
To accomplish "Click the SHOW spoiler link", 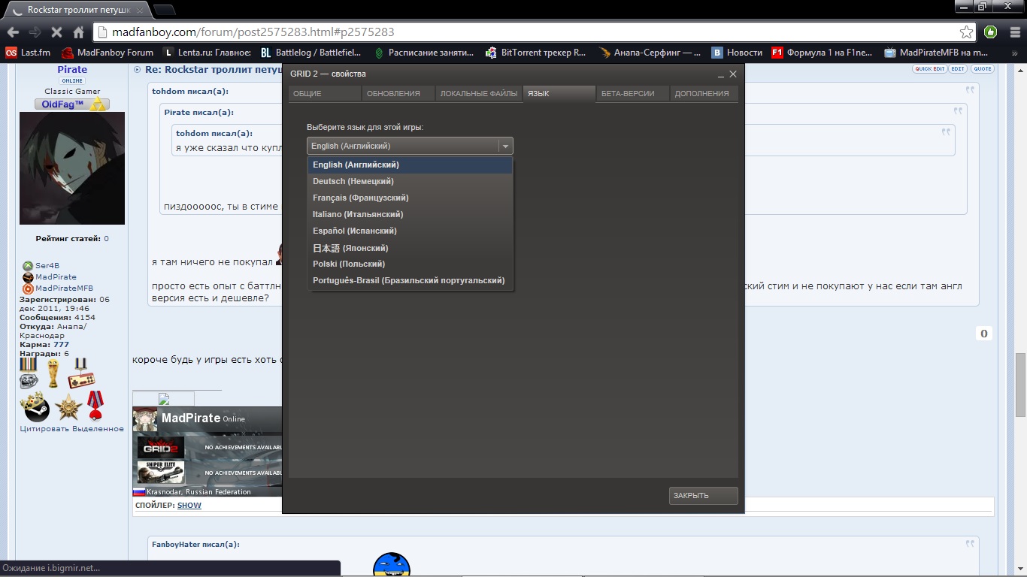I will tap(189, 506).
